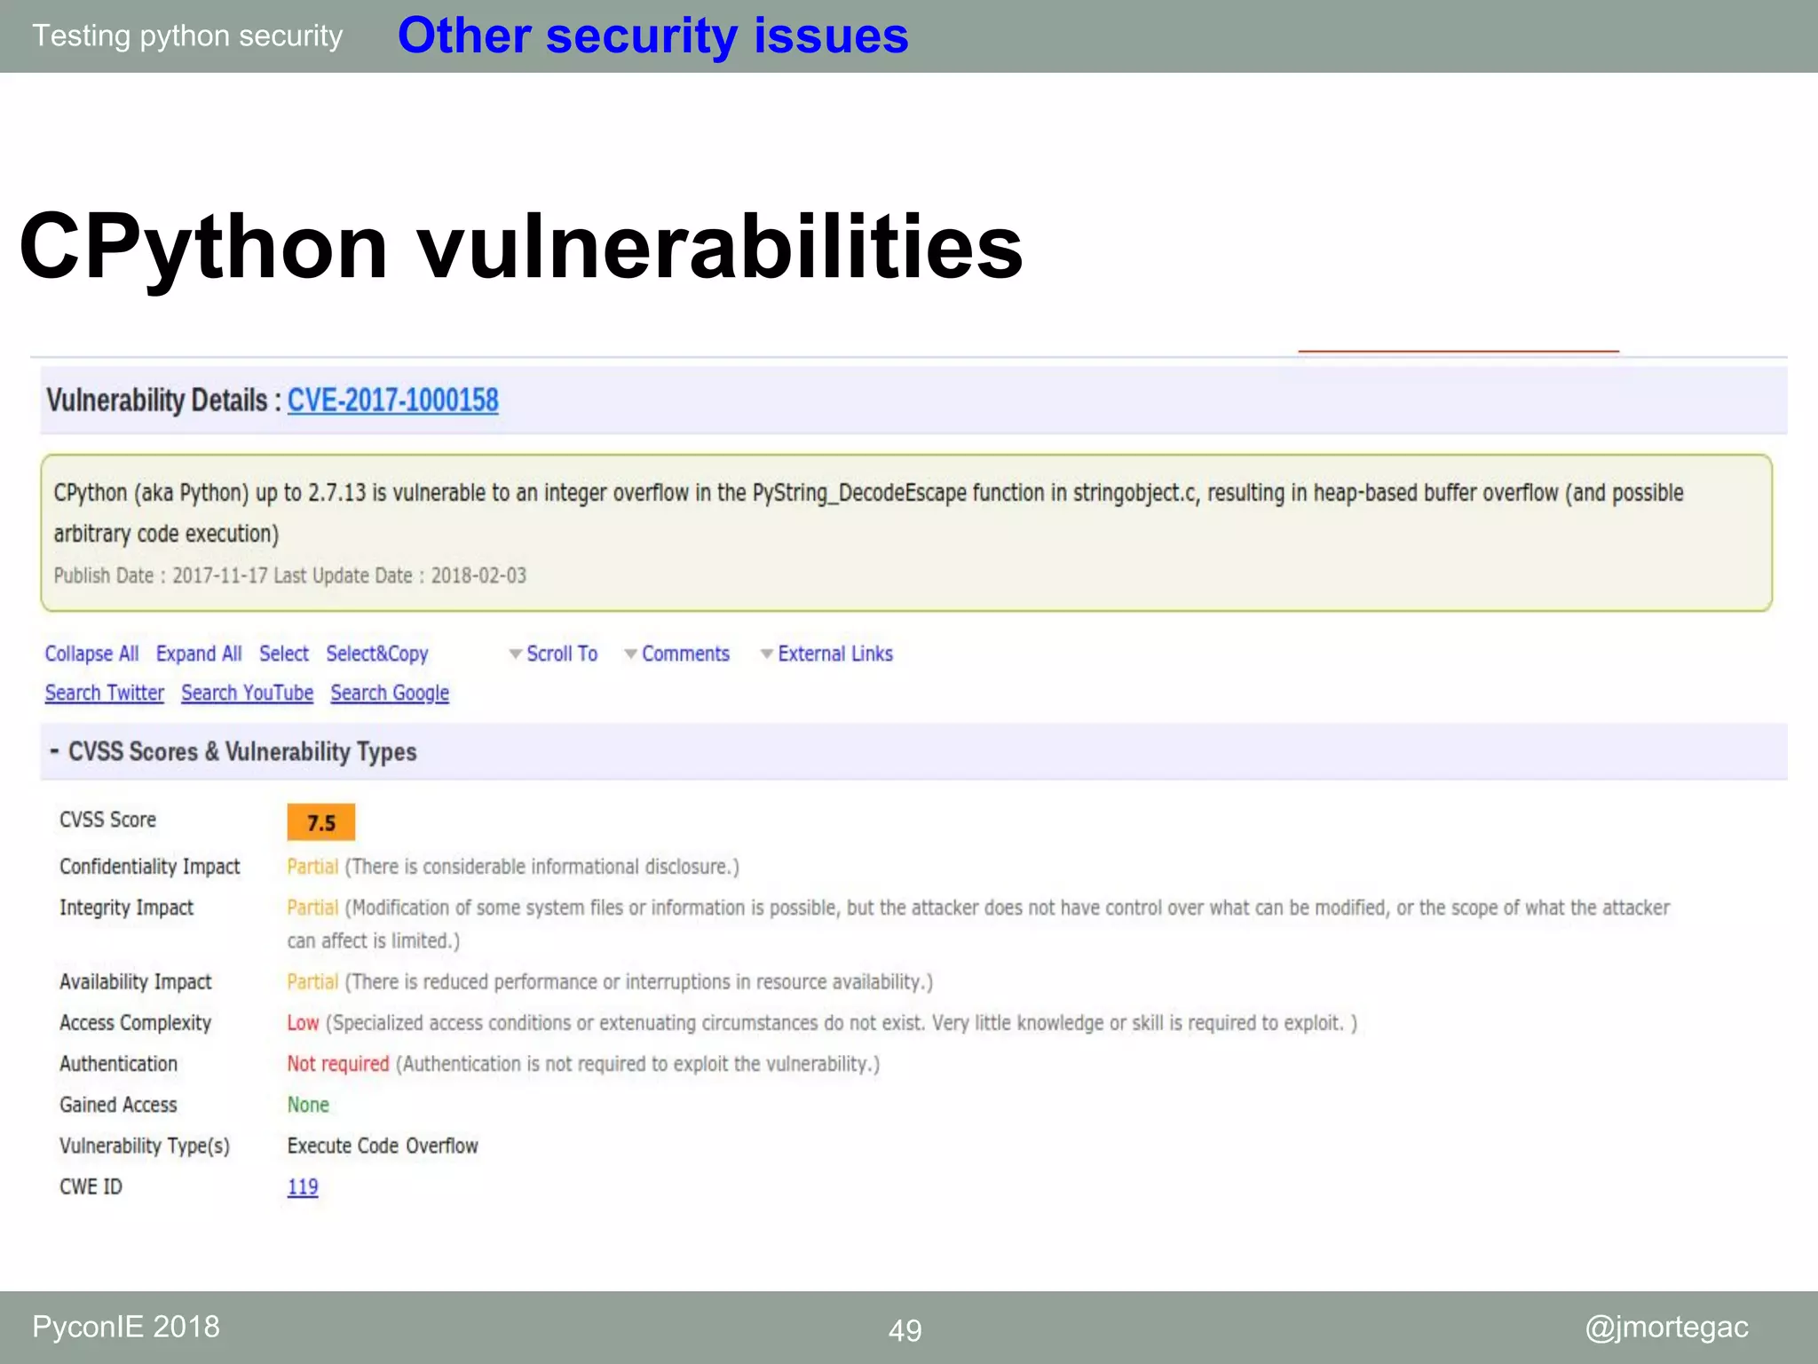The image size is (1818, 1364).
Task: Click PyconIE 2018 footer text
Action: pyautogui.click(x=126, y=1327)
